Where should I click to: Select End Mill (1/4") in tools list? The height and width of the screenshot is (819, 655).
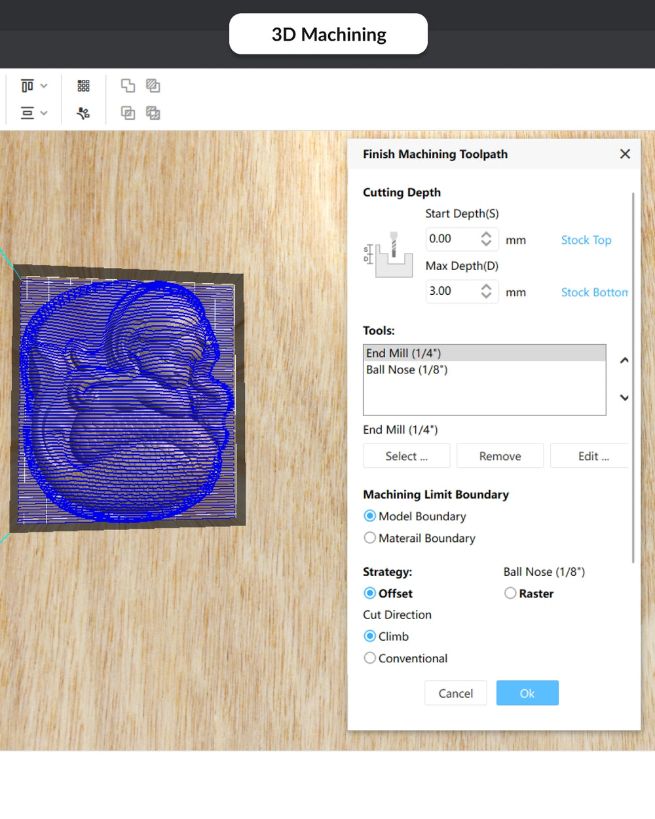point(485,353)
